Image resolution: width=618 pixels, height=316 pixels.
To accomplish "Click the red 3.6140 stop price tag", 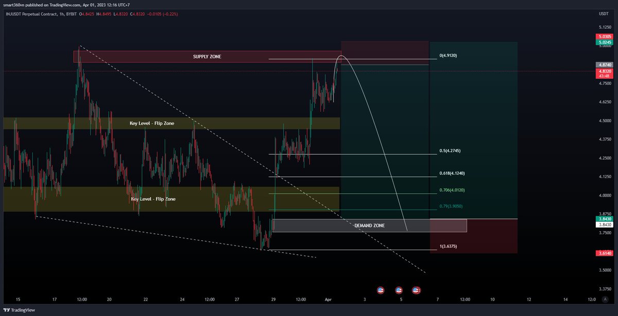I will (604, 253).
